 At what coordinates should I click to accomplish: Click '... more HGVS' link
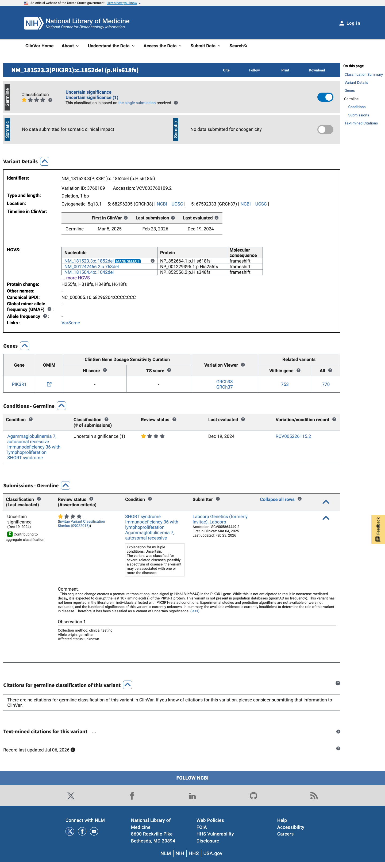click(75, 278)
